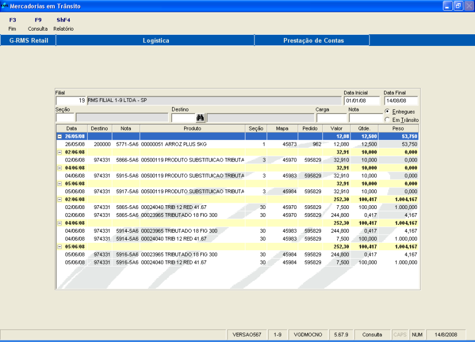Click the Seção code input field
Image resolution: width=475 pixels, height=342 pixels.
[65, 118]
